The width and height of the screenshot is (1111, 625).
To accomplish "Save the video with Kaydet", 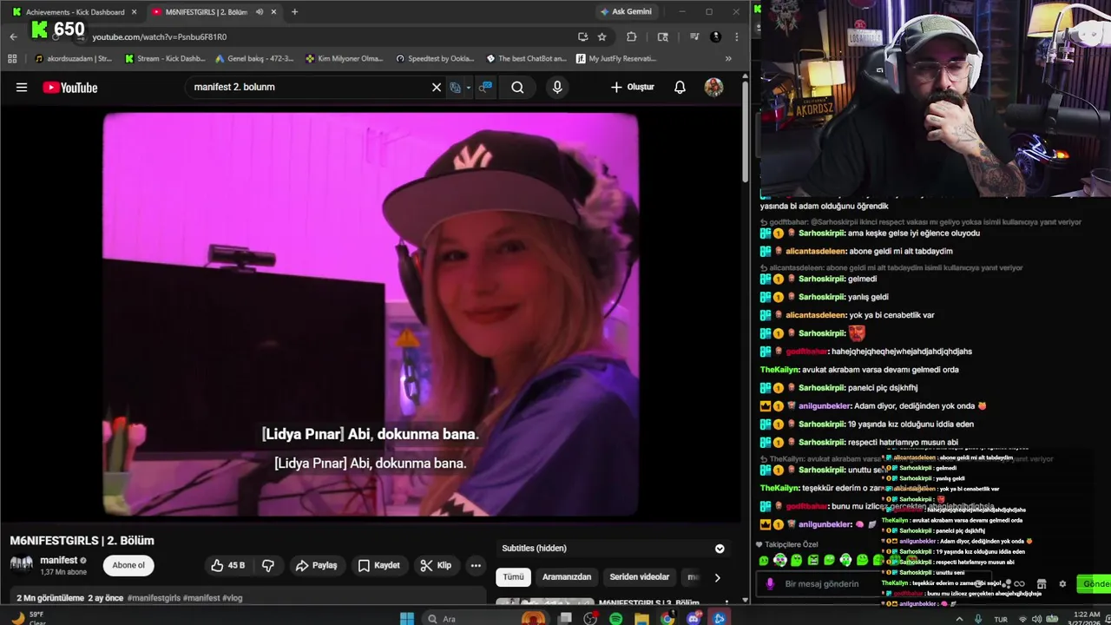I will click(379, 565).
